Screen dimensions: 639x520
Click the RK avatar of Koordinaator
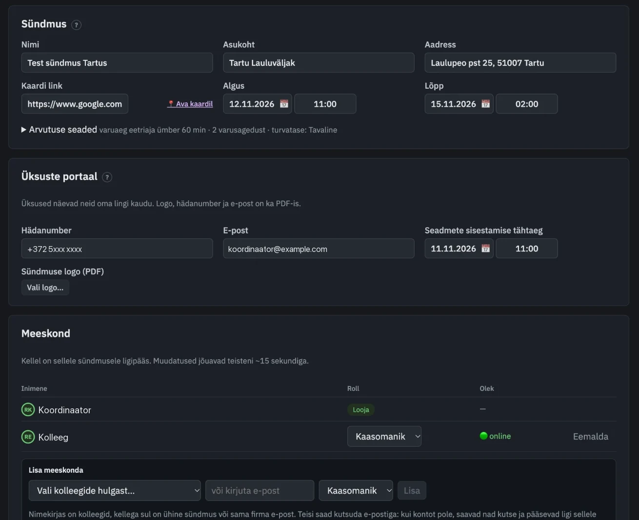pyautogui.click(x=28, y=410)
